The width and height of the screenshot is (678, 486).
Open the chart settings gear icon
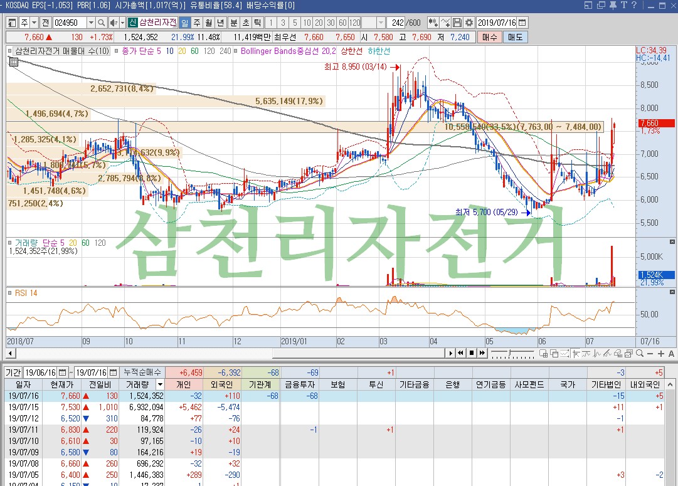click(x=469, y=23)
